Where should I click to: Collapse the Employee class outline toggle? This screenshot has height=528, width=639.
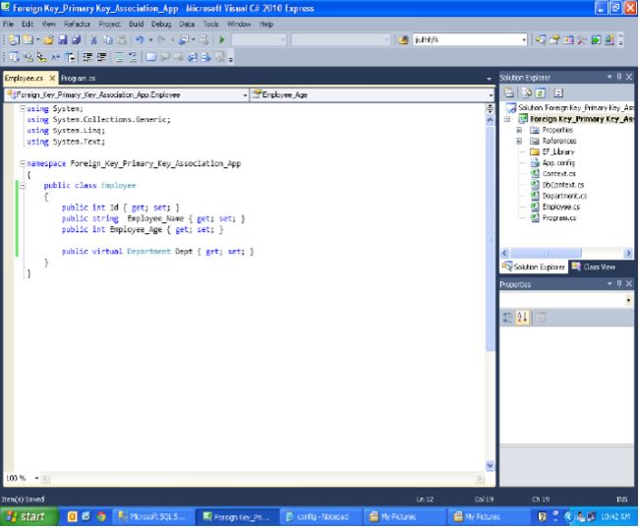(x=23, y=185)
